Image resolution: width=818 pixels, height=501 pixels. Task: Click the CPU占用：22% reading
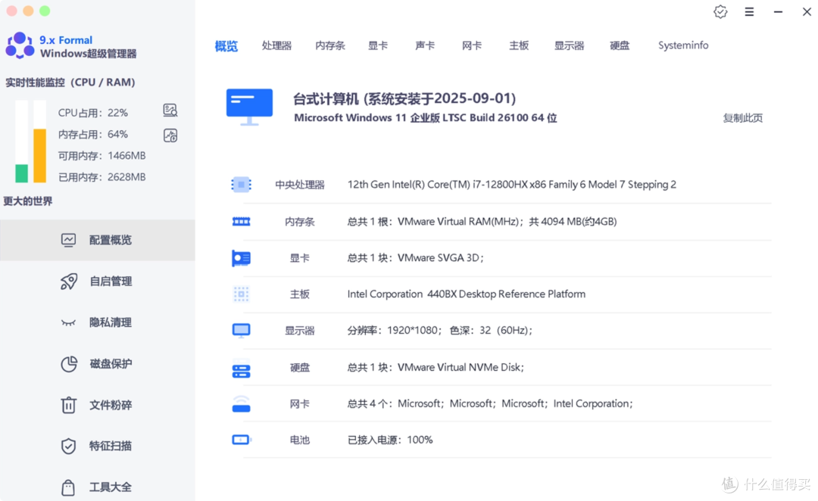pos(93,113)
